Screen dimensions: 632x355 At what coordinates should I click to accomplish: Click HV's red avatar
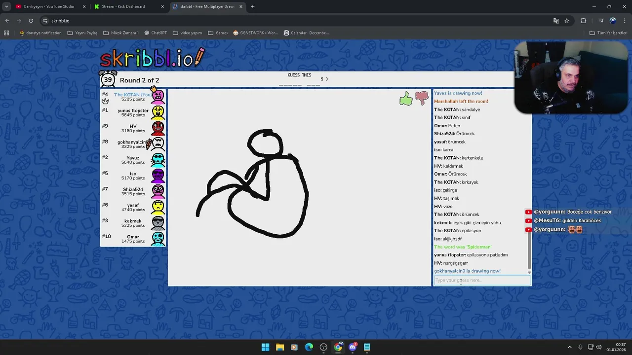pos(158,128)
